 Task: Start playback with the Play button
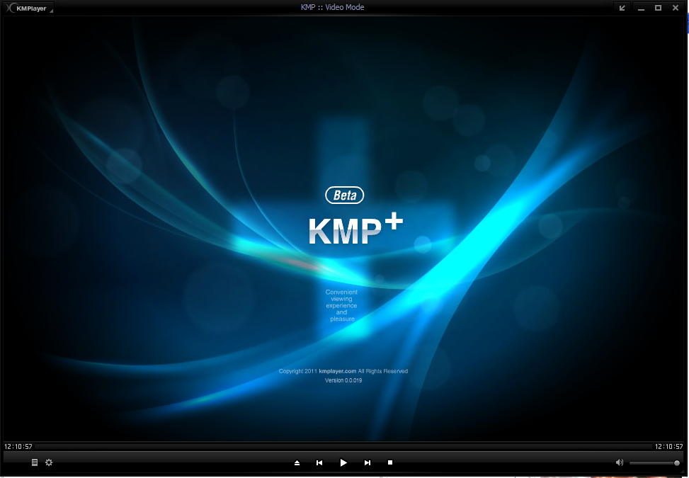coord(343,462)
